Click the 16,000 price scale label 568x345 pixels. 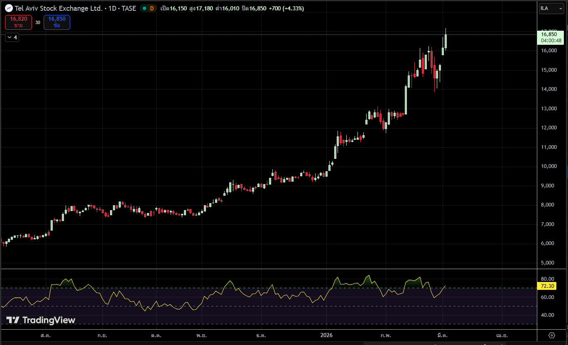point(548,51)
